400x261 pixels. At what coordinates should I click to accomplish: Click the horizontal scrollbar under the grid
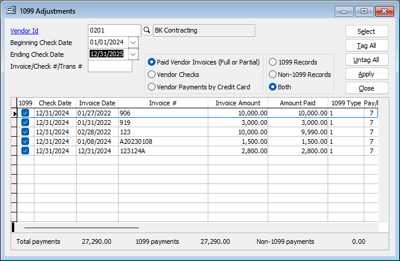(81, 227)
